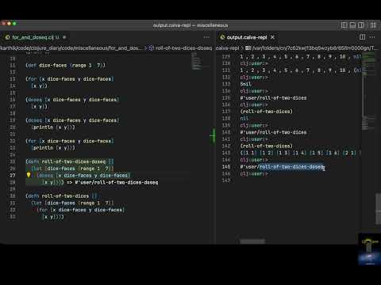The image size is (381, 285).
Task: Click REPL line 135 #'user/roll-of-two-dices
Action: [273, 98]
